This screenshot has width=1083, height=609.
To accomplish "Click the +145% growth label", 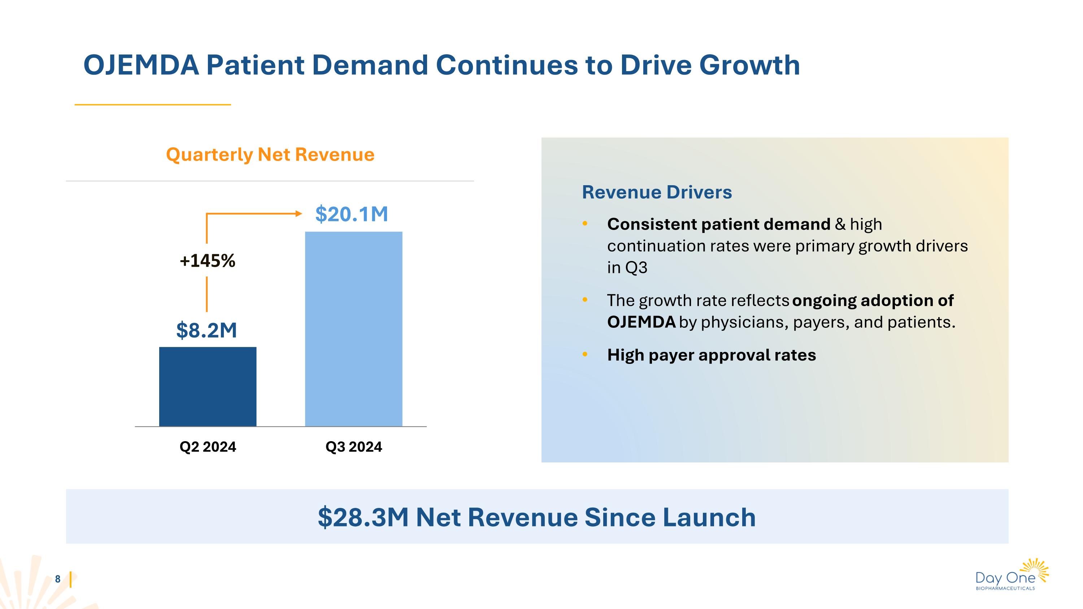I will (x=207, y=261).
